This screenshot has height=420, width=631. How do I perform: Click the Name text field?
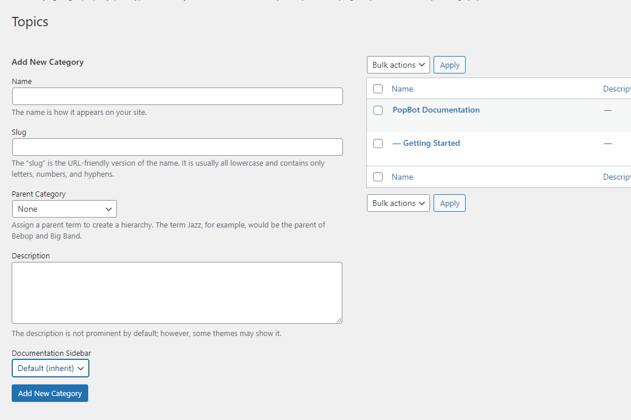click(x=177, y=96)
